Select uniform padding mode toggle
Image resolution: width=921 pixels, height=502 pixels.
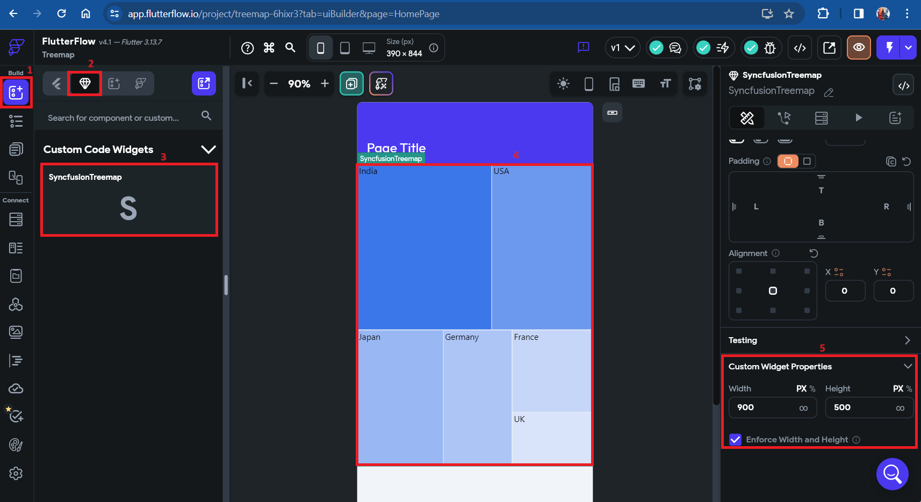(x=788, y=161)
